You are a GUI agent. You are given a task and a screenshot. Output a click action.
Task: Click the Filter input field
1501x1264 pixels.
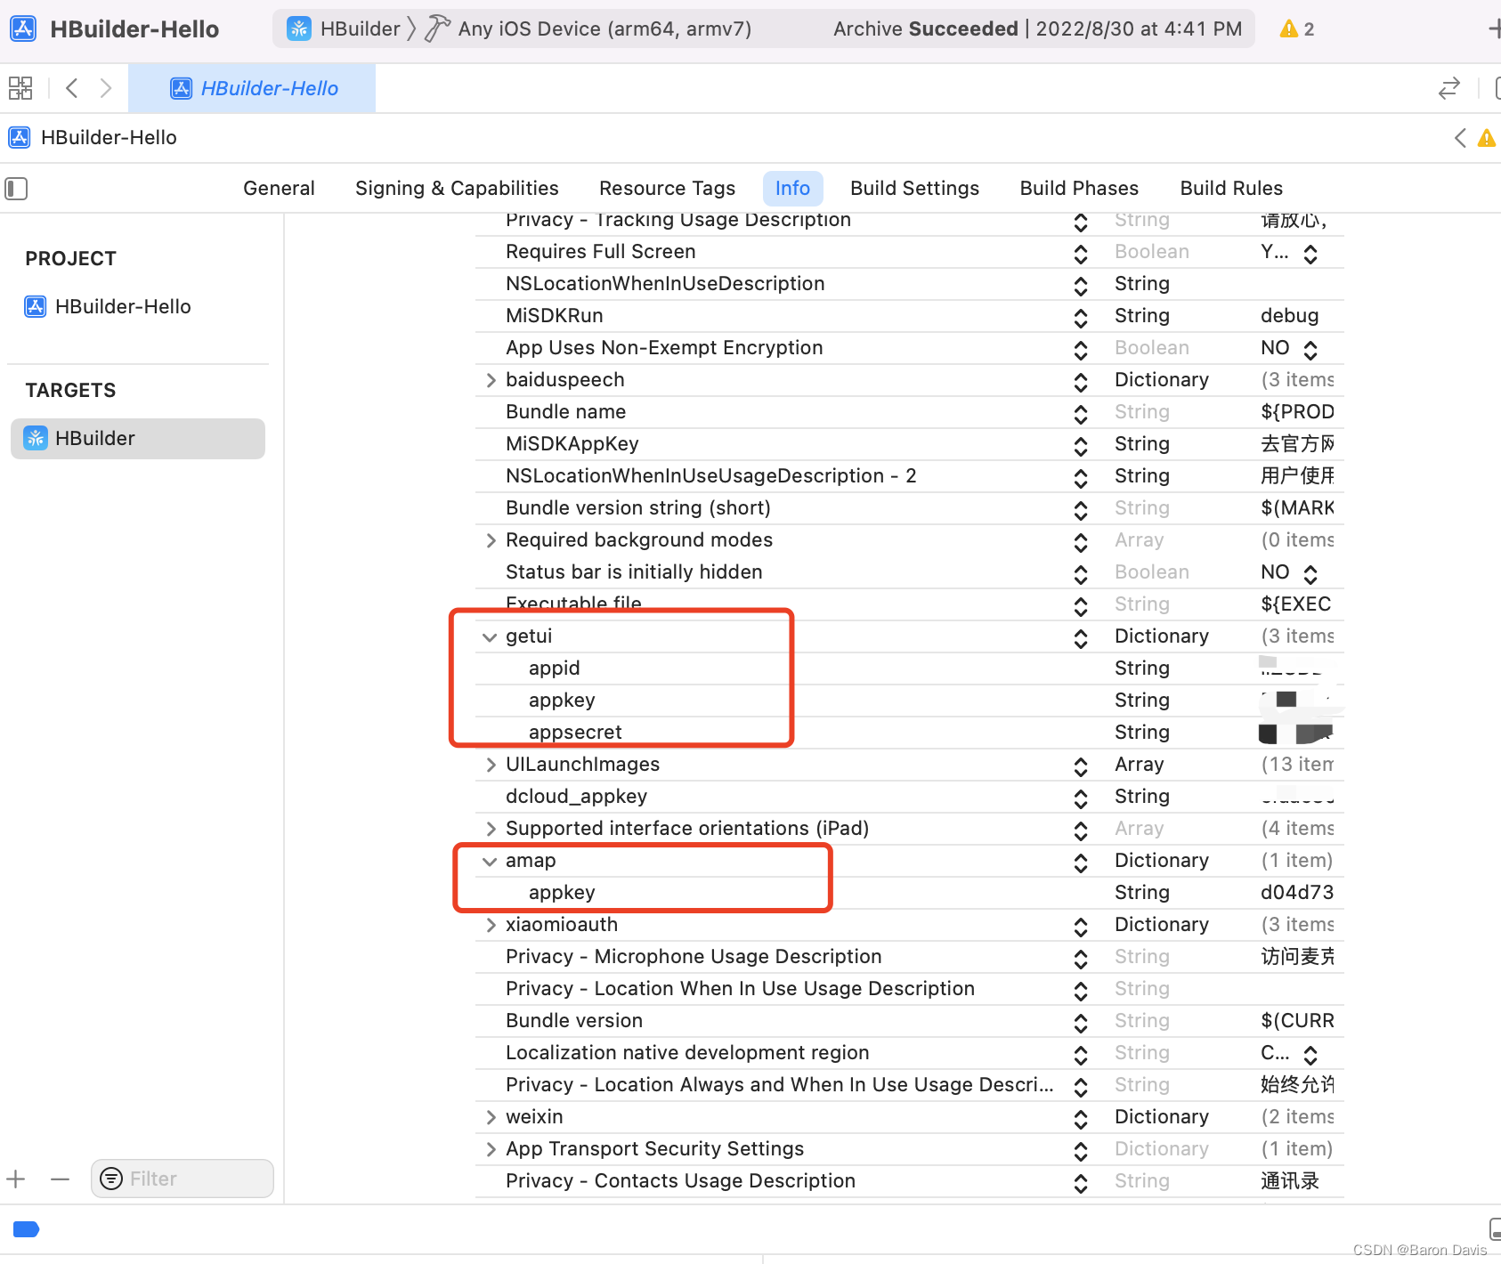(183, 1179)
